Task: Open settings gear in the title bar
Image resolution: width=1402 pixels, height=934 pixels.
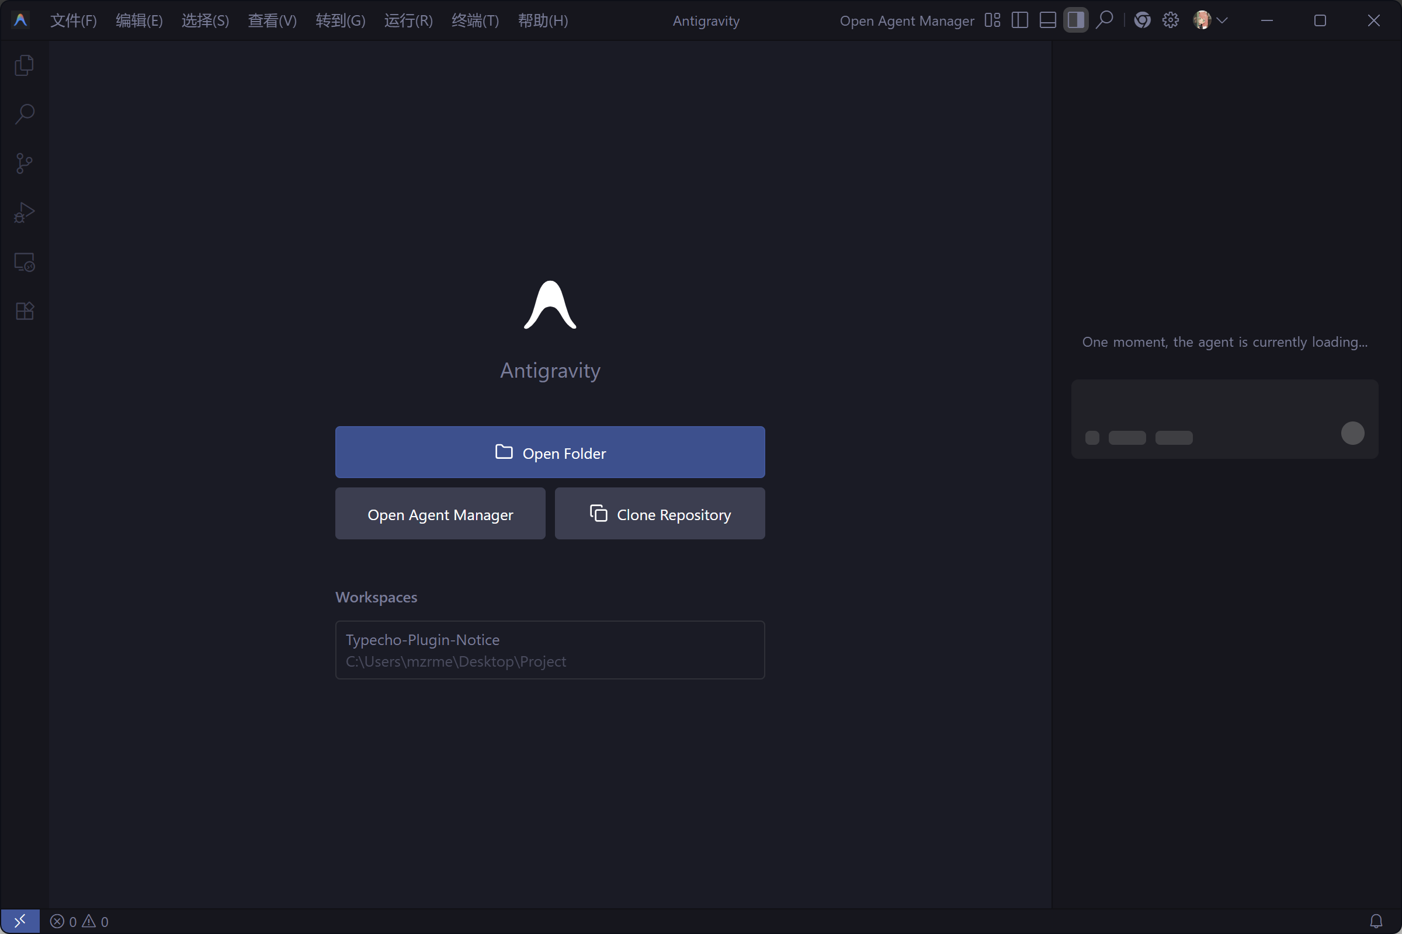Action: (1170, 20)
